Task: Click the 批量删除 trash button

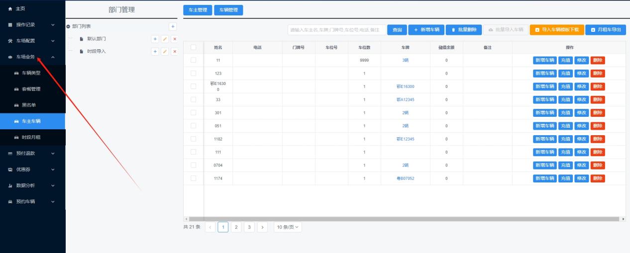Action: pos(463,30)
